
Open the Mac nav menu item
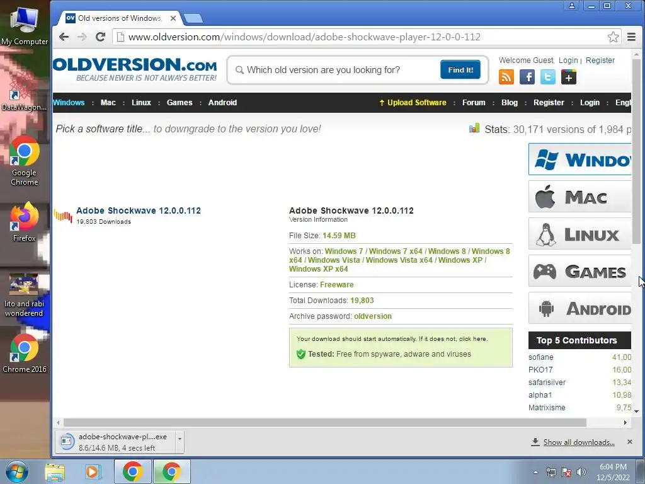coord(108,103)
